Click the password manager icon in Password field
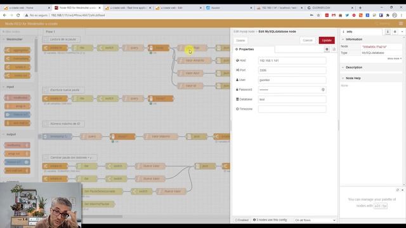Screen dimensions: 406x228 (323, 90)
